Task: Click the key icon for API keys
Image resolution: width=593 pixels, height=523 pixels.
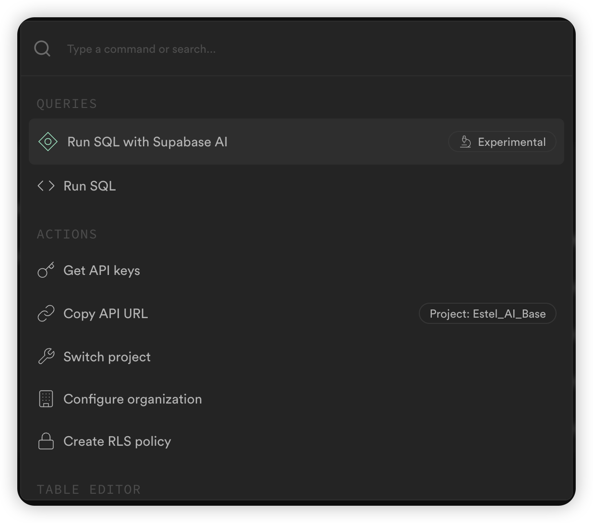Action: [x=46, y=271]
